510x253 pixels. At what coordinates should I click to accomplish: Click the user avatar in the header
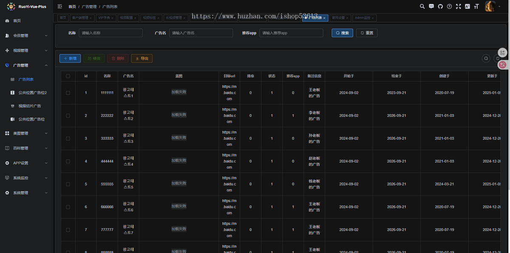pos(490,6)
